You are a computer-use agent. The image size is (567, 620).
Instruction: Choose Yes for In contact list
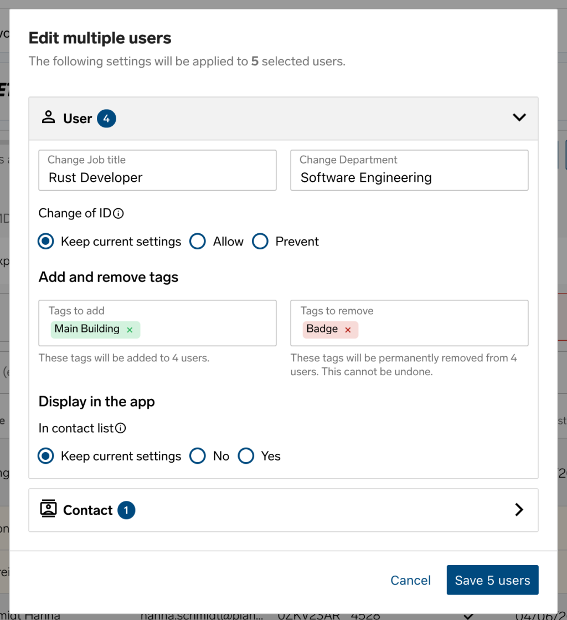[246, 456]
